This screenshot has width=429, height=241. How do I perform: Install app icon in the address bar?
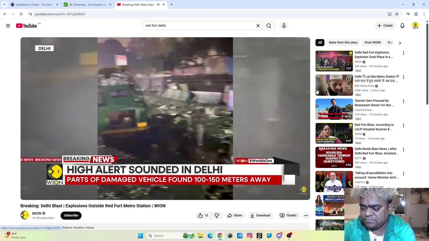[389, 14]
